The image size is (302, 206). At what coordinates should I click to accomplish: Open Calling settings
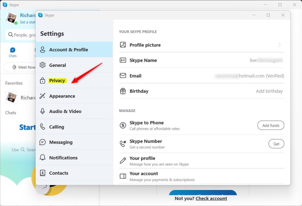[74, 127]
